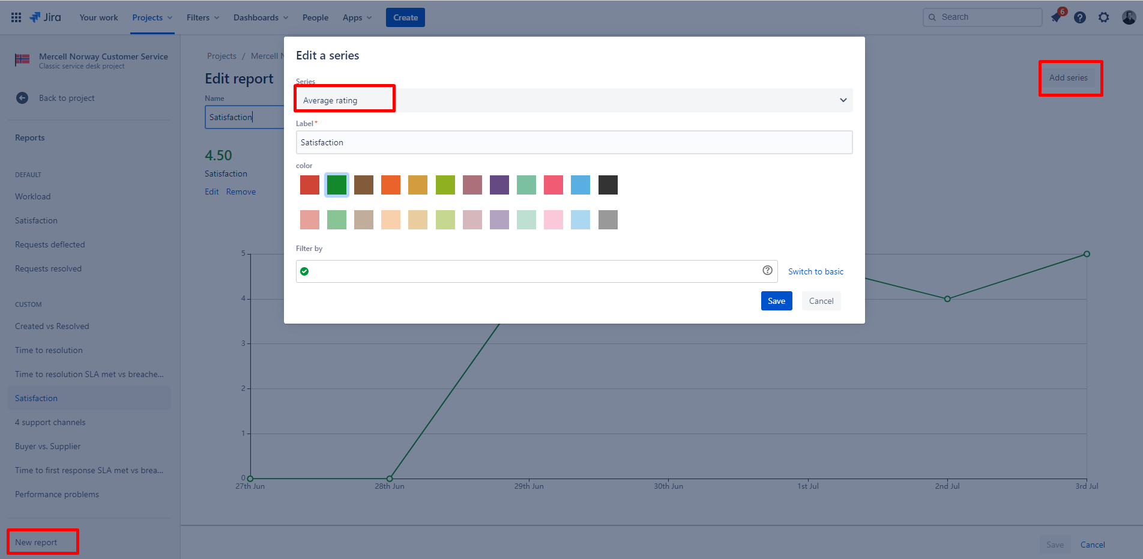Click the Switch to basic link
The width and height of the screenshot is (1143, 559).
pos(815,271)
